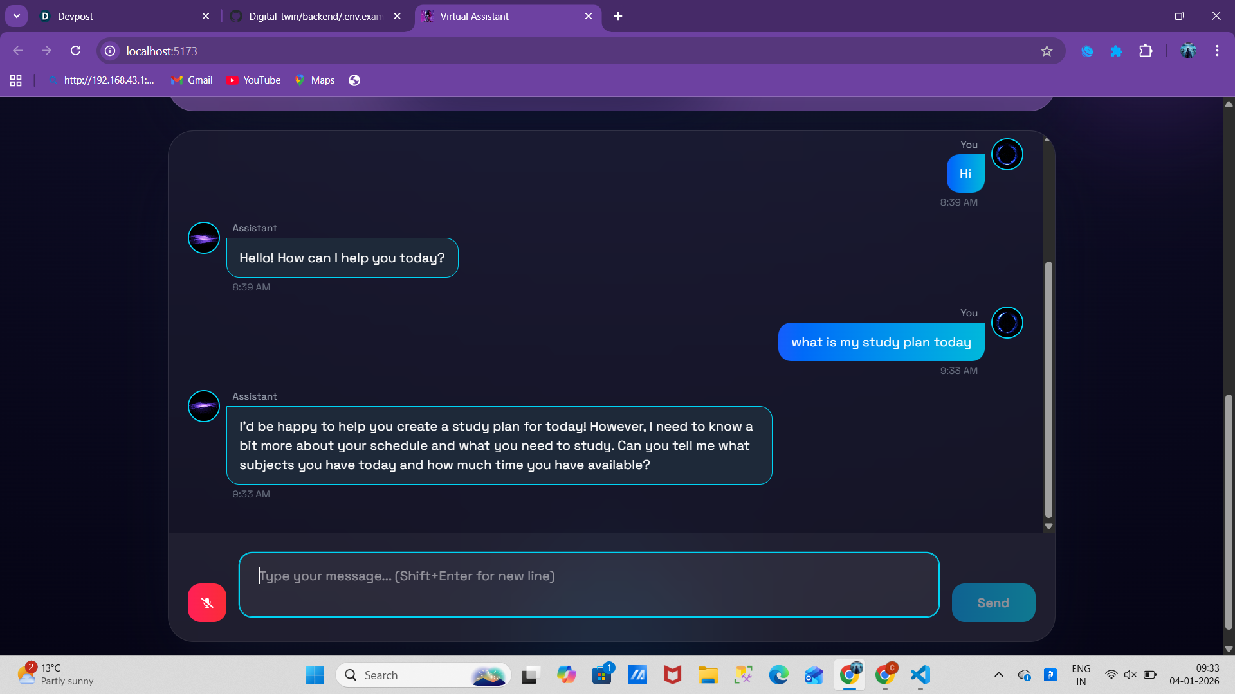The width and height of the screenshot is (1235, 694).
Task: Open the Gmail bookmark
Action: [192, 80]
